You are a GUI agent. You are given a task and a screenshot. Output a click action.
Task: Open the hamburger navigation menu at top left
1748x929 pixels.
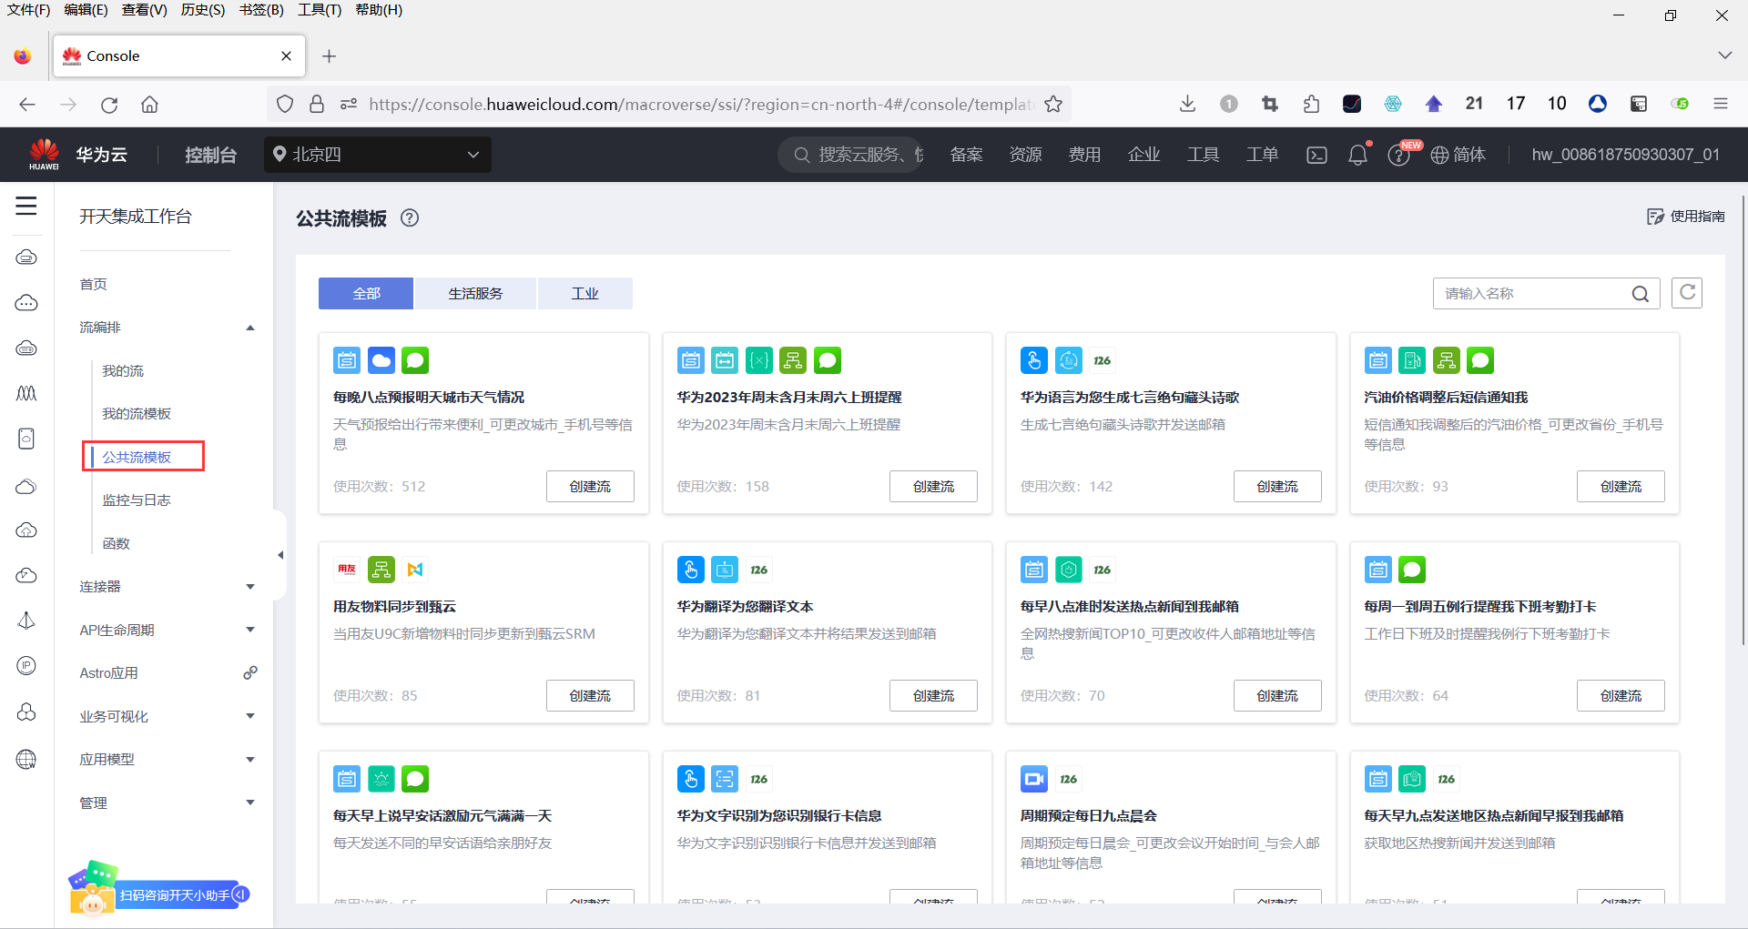25,207
